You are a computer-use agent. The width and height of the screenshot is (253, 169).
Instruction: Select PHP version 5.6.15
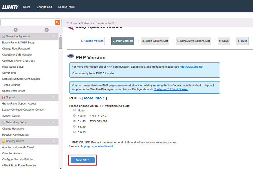[74, 132]
